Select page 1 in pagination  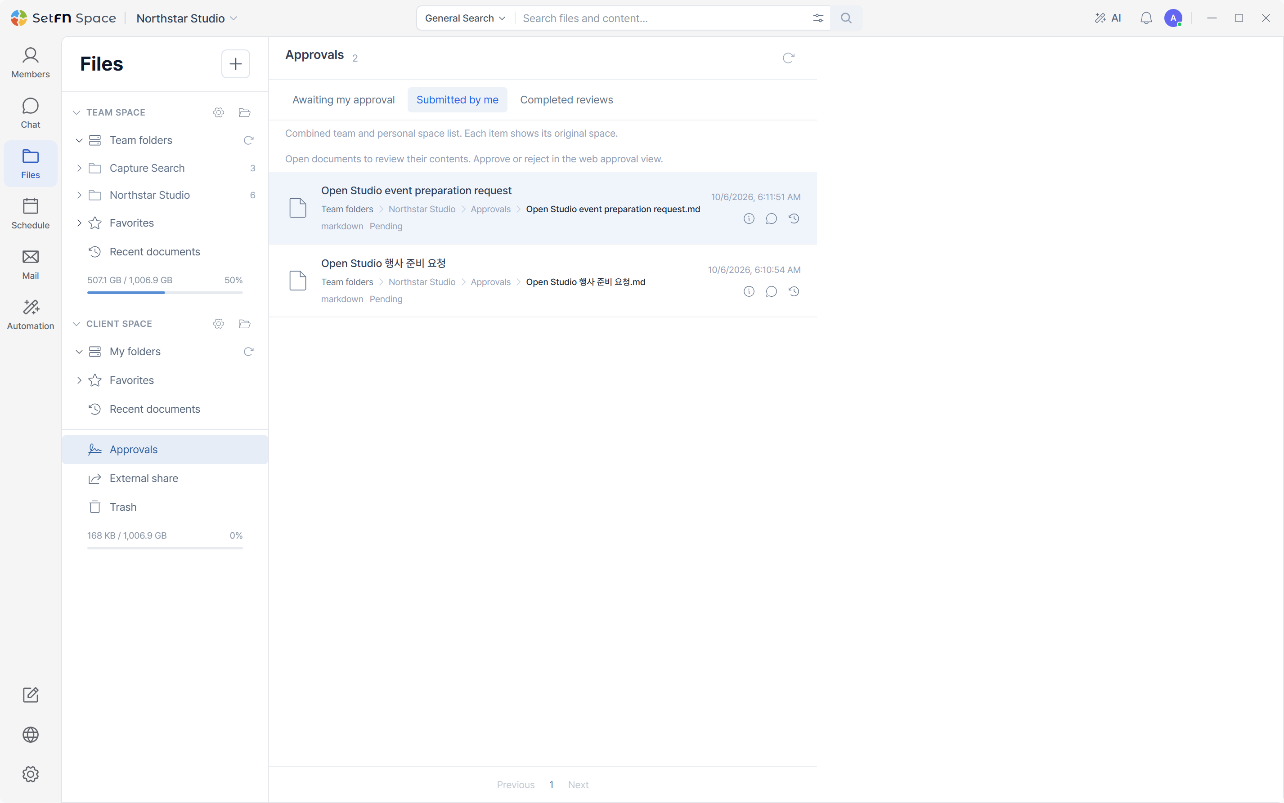pyautogui.click(x=551, y=785)
